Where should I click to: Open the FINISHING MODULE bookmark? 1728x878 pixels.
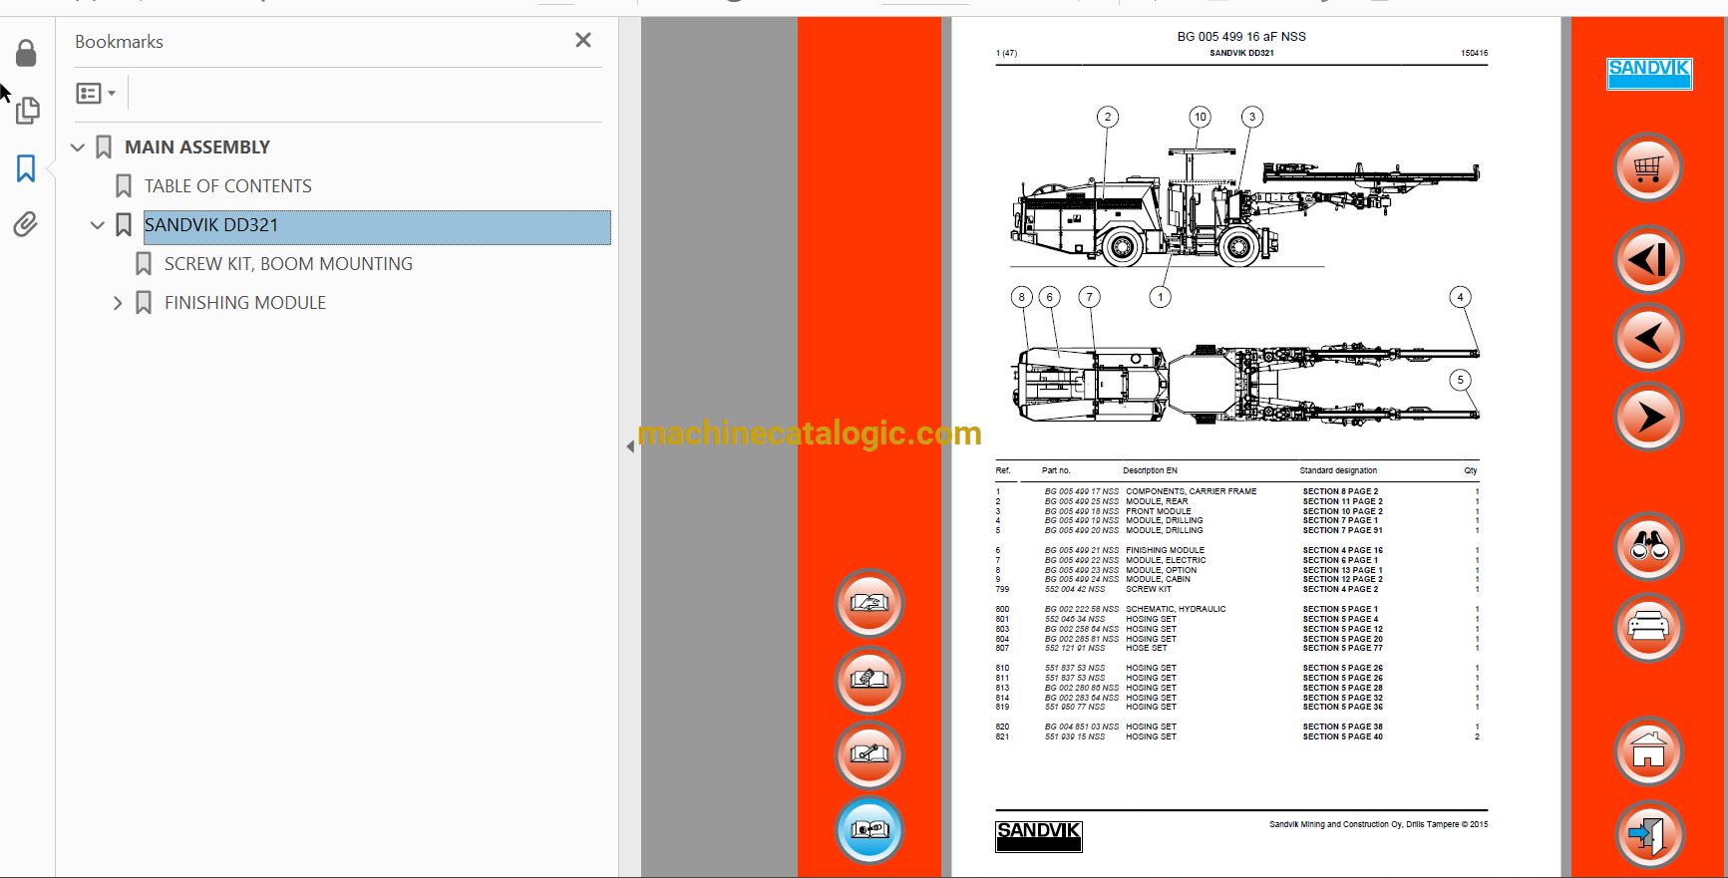[245, 303]
